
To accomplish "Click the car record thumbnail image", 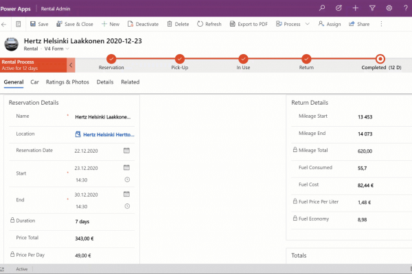I will (x=11, y=44).
